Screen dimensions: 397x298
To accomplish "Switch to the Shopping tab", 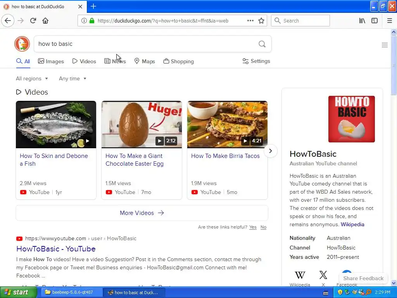I will tap(178, 61).
